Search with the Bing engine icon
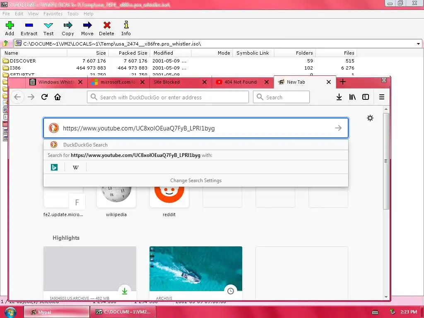424x318 pixels. point(54,167)
